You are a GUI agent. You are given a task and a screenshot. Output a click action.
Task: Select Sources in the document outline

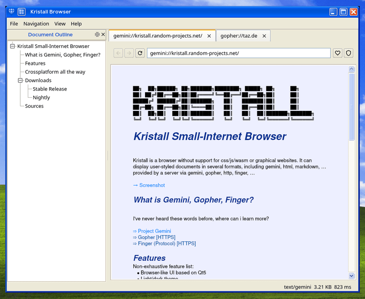[34, 106]
